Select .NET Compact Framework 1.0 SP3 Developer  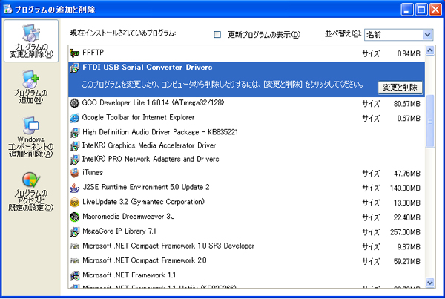[x=168, y=246]
